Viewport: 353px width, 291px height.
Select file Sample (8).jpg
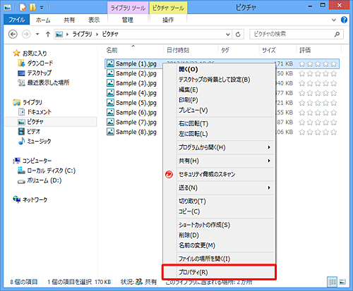pyautogui.click(x=131, y=132)
